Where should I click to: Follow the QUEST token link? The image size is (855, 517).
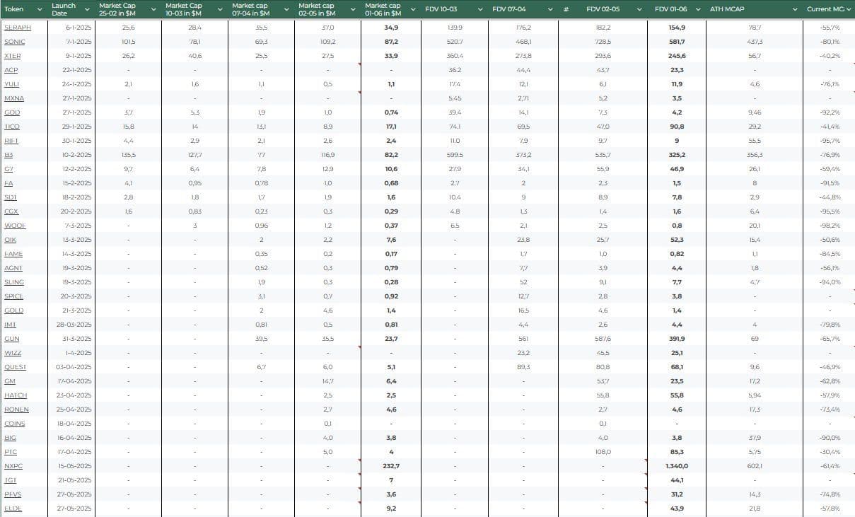pos(15,367)
